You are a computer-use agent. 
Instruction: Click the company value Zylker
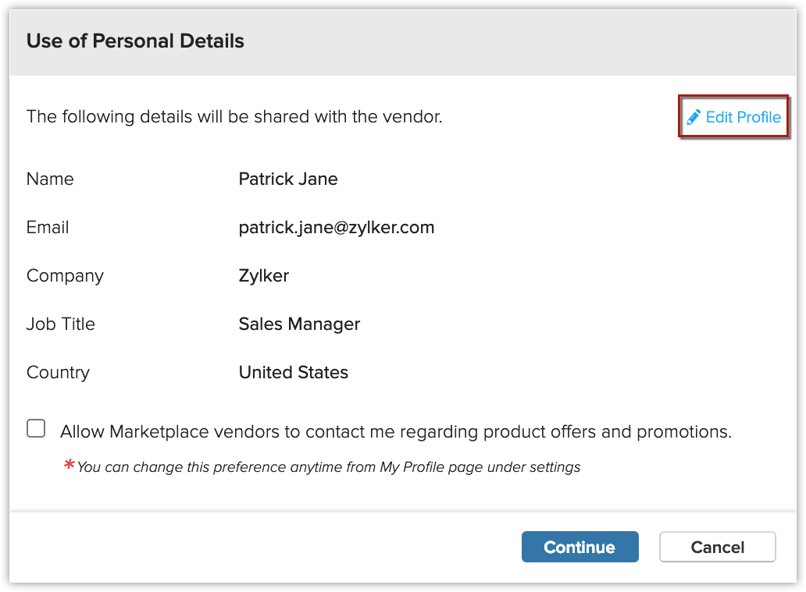[x=264, y=275]
